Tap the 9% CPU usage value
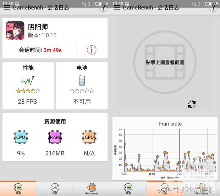The height and width of the screenshot is (196, 220). (x=21, y=153)
